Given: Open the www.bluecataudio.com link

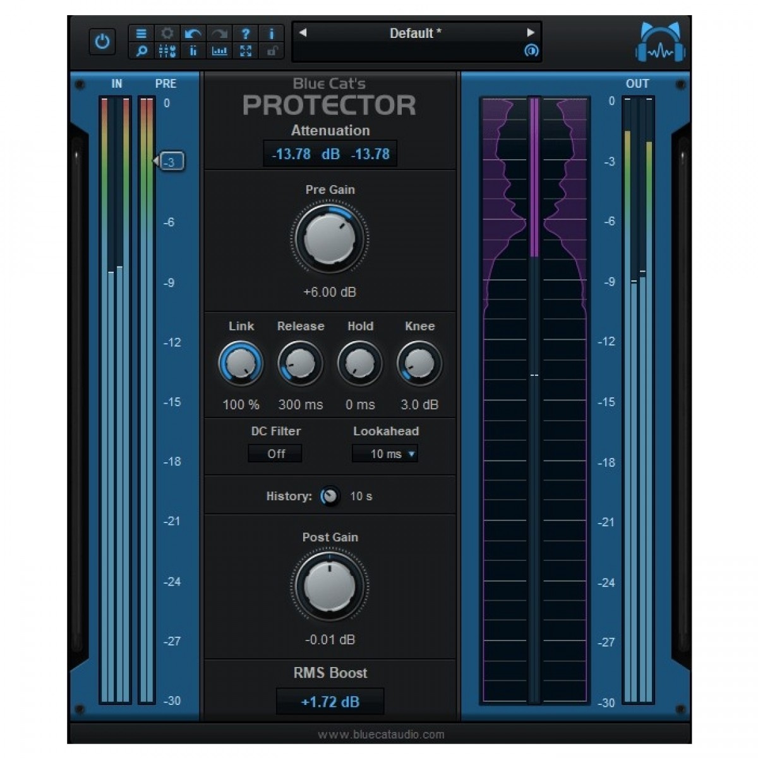Looking at the screenshot, I should point(381,735).
